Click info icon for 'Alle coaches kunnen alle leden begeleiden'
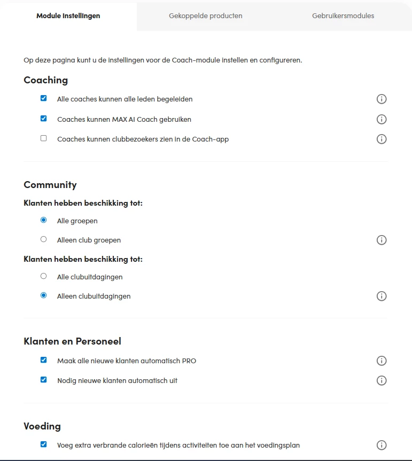Image resolution: width=412 pixels, height=461 pixels. (x=382, y=99)
